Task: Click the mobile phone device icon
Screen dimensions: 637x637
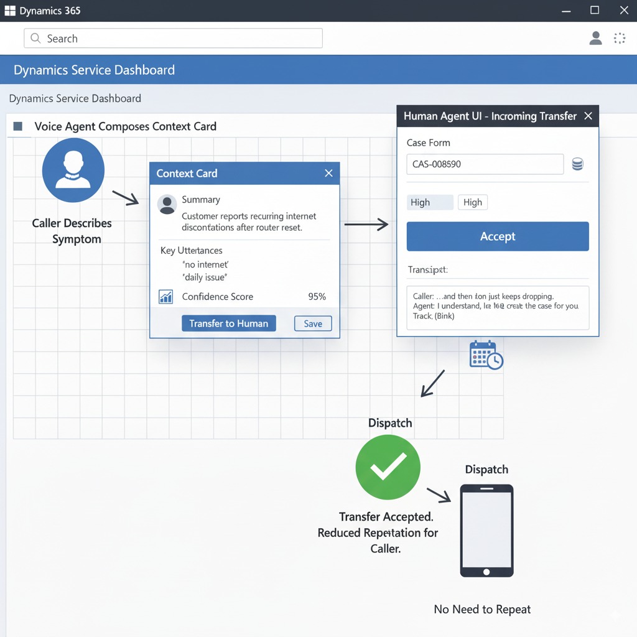Action: coord(486,531)
